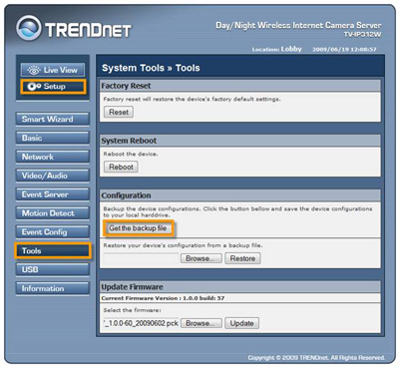Click the System Reboot section header
The width and height of the screenshot is (399, 368).
240,141
